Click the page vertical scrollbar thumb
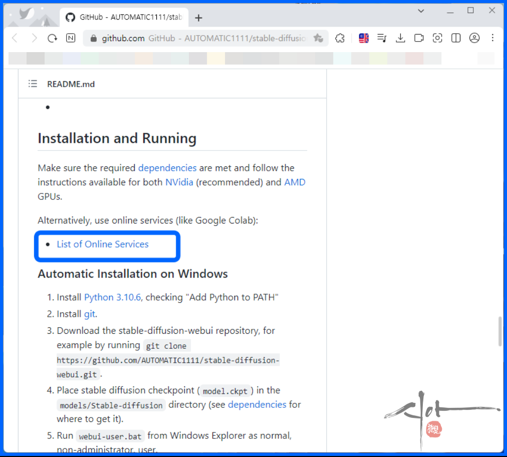The width and height of the screenshot is (507, 457). pos(500,331)
